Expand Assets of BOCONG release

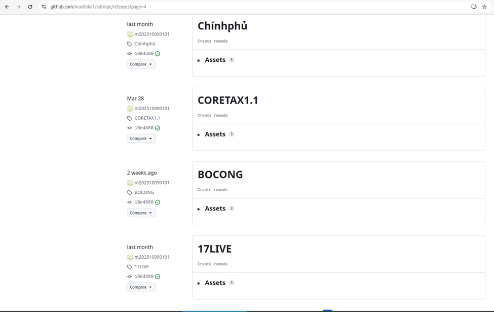(215, 209)
